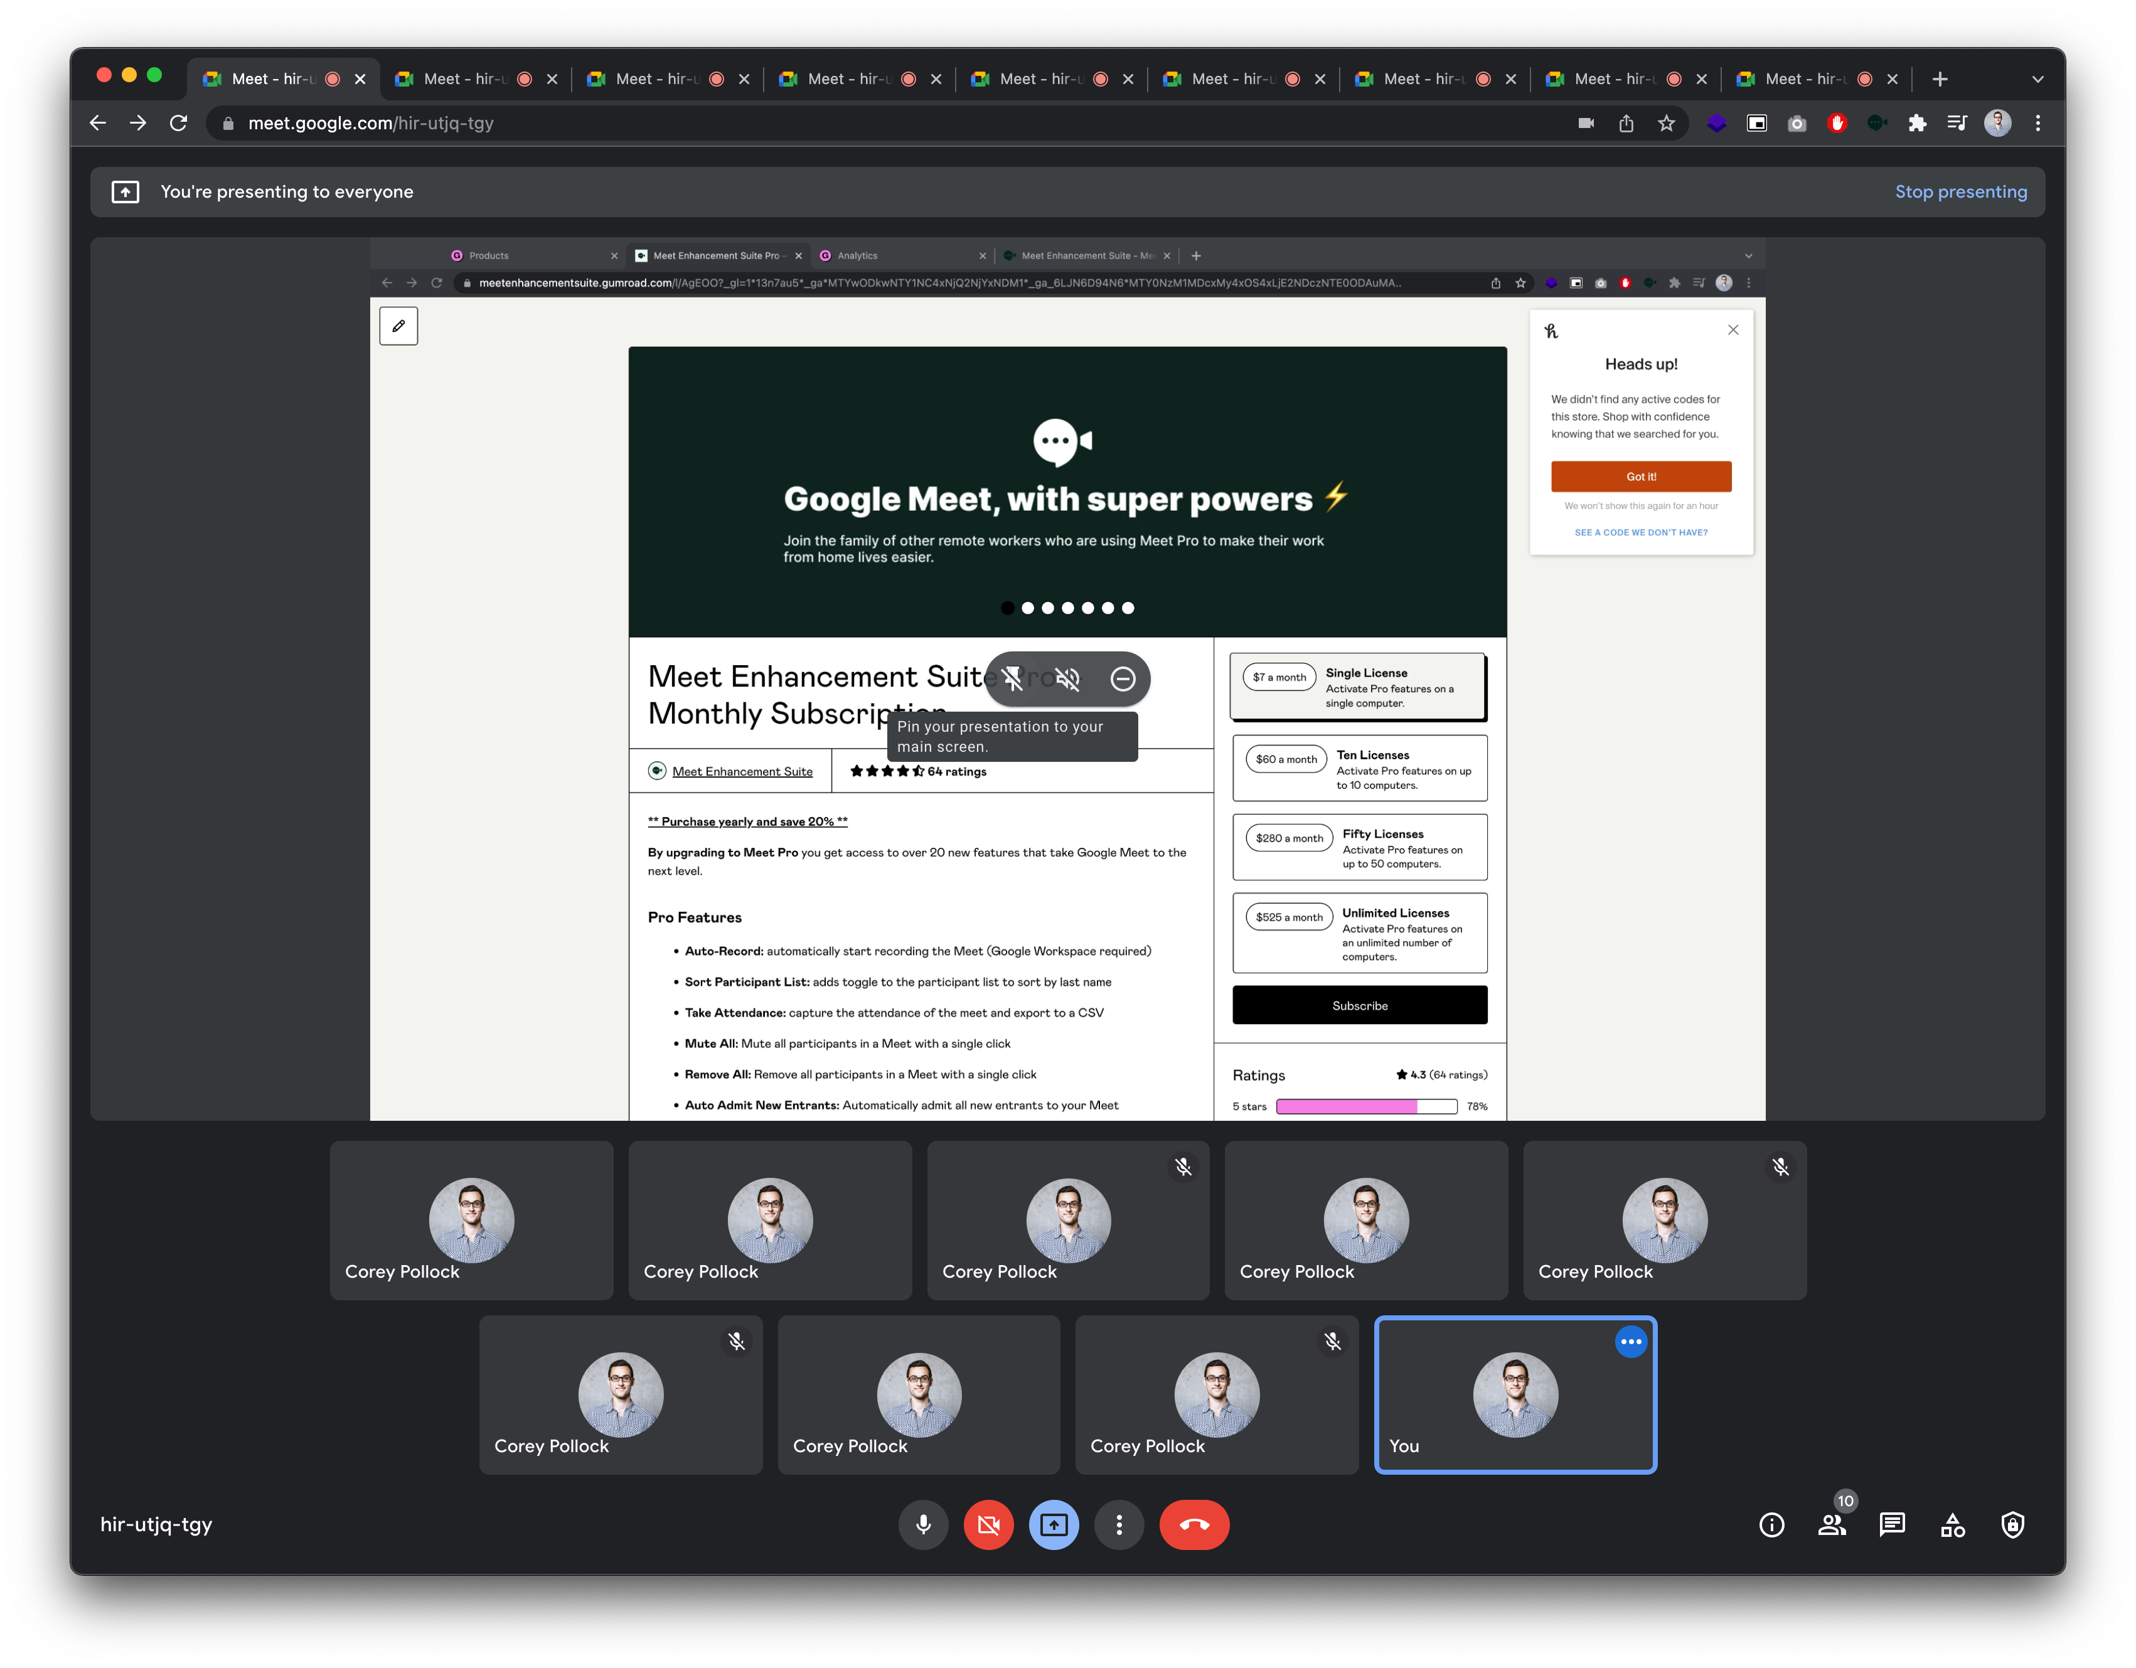Click the stop screen sharing icon
The height and width of the screenshot is (1668, 2136).
coord(1054,1526)
